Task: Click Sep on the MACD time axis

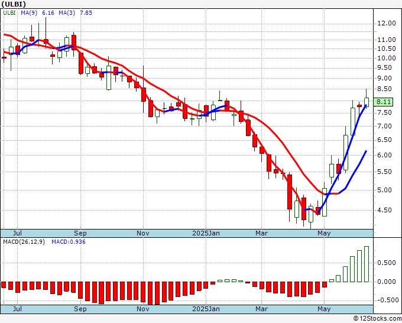Action: pos(80,309)
